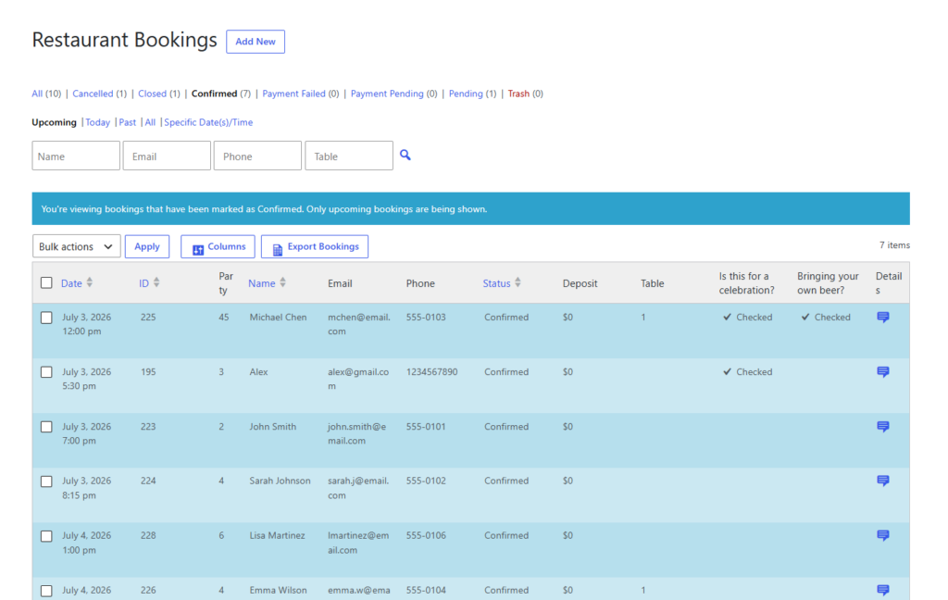This screenshot has width=948, height=600.
Task: Check the Lisa Martinez booking row
Action: 46,536
